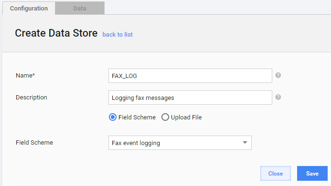The width and height of the screenshot is (331, 186).
Task: Click the Create Data Store heading
Action: [x=56, y=33]
